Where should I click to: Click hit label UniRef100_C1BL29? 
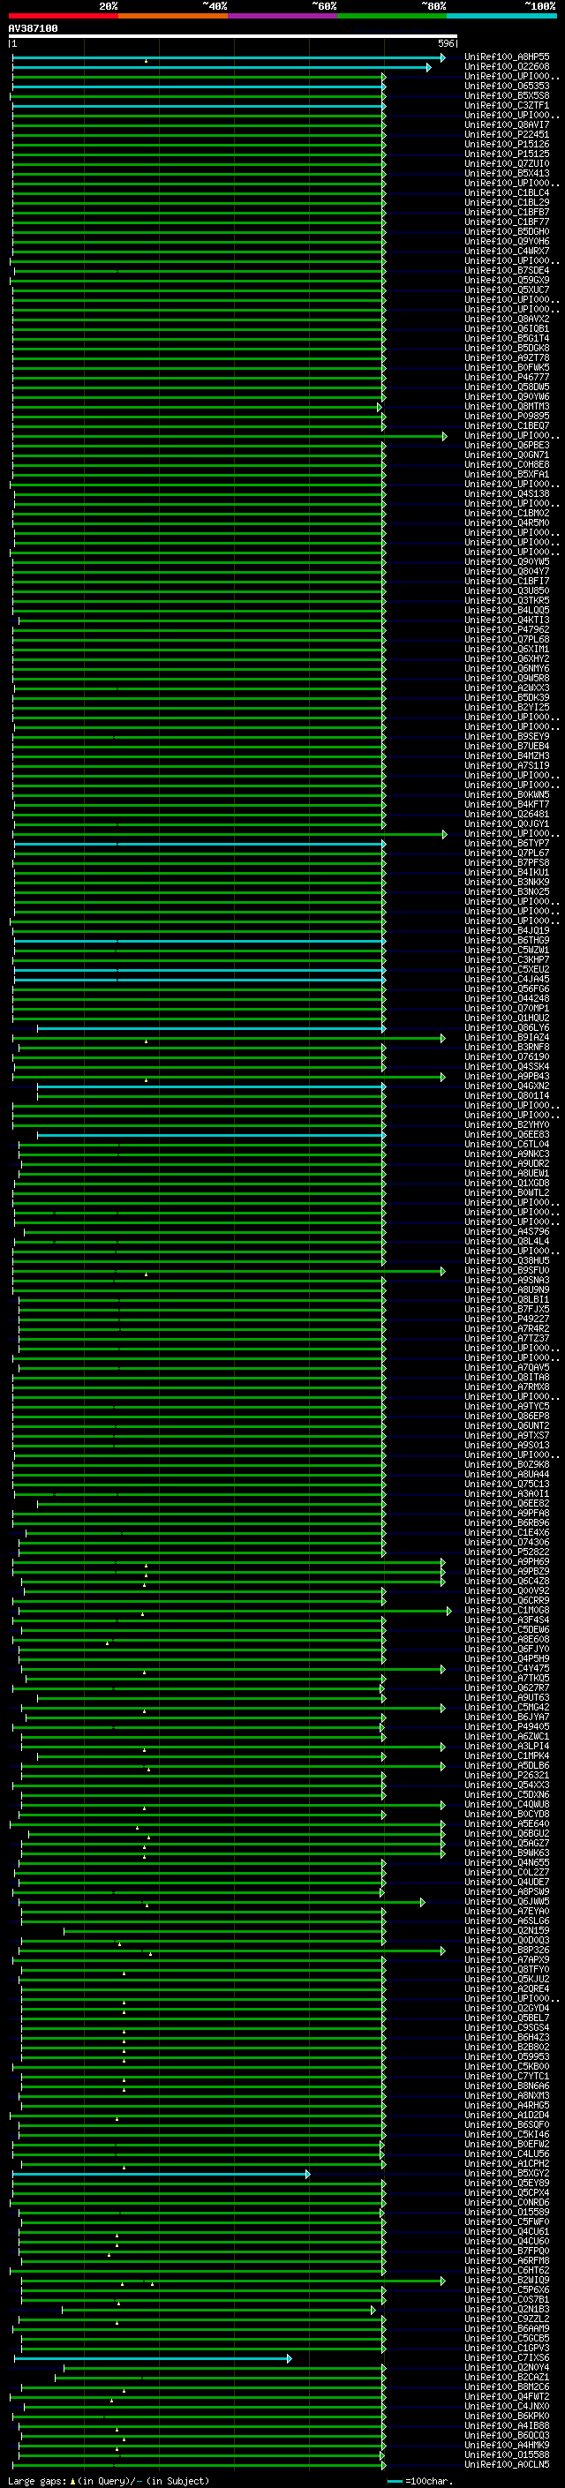[x=507, y=203]
